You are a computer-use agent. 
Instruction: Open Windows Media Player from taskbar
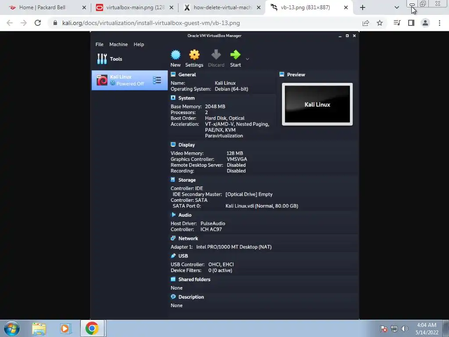click(65, 329)
